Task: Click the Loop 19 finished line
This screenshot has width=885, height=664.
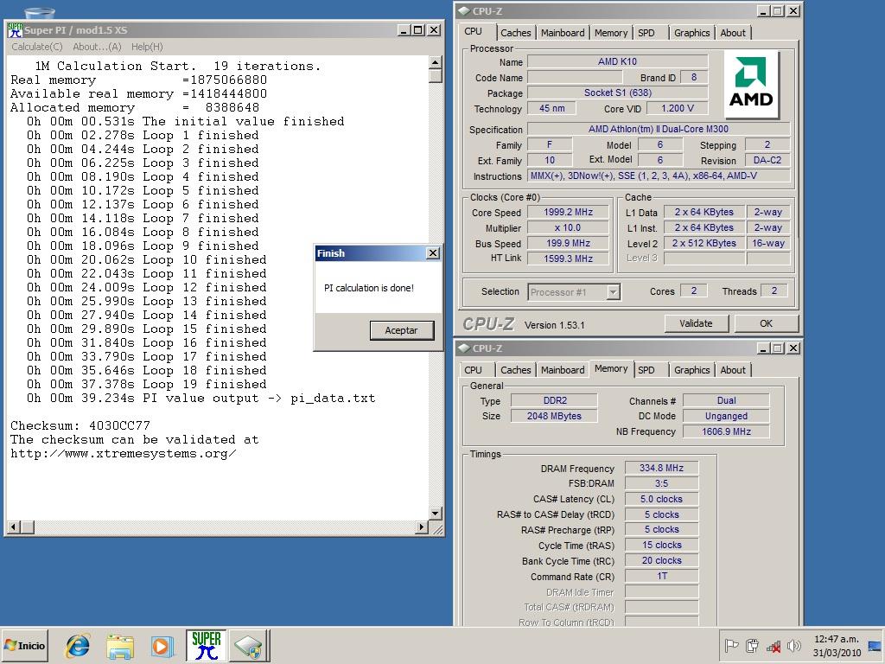Action: tap(147, 385)
